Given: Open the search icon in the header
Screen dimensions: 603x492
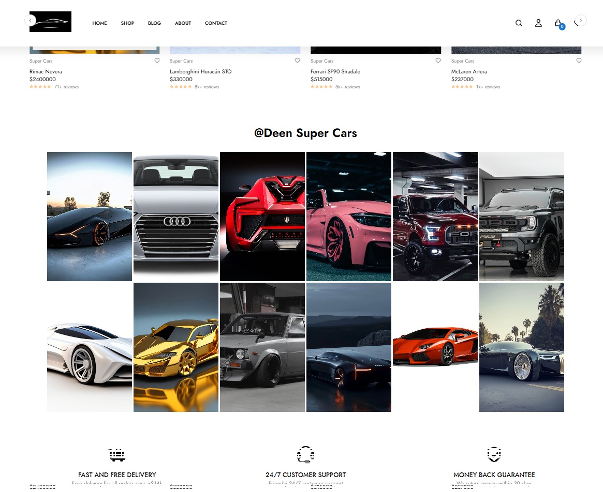Looking at the screenshot, I should [519, 23].
